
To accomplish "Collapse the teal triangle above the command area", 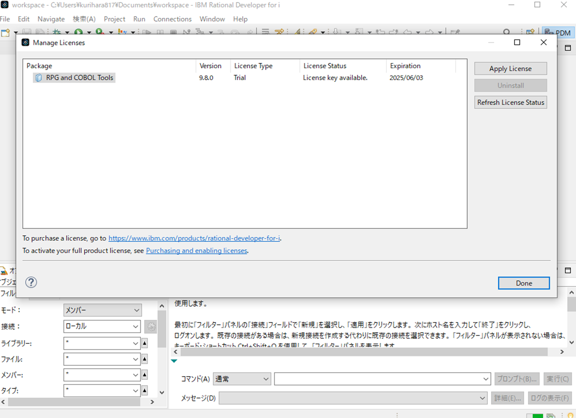I will pos(174,361).
